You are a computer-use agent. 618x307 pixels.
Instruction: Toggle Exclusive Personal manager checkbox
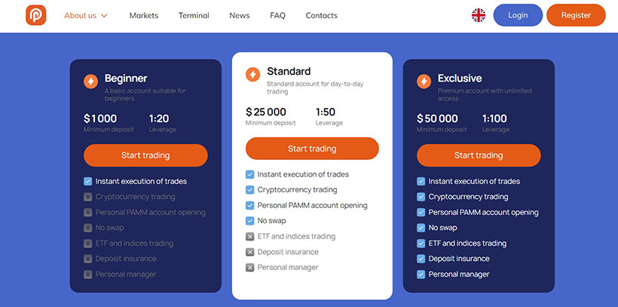pos(421,275)
